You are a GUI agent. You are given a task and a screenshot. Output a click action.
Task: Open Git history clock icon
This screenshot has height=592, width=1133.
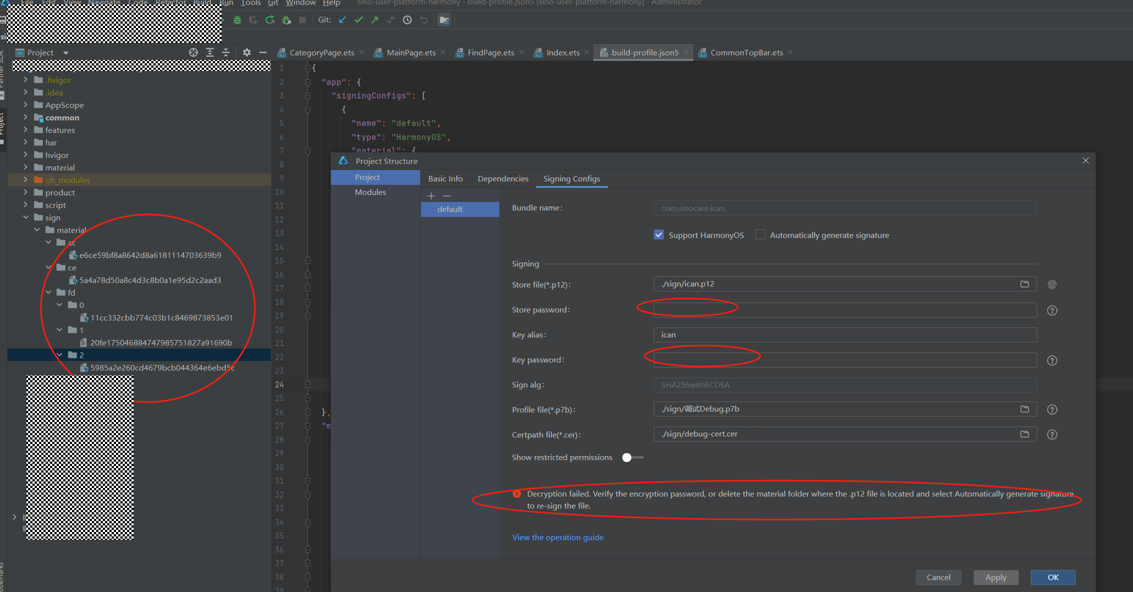pyautogui.click(x=407, y=20)
